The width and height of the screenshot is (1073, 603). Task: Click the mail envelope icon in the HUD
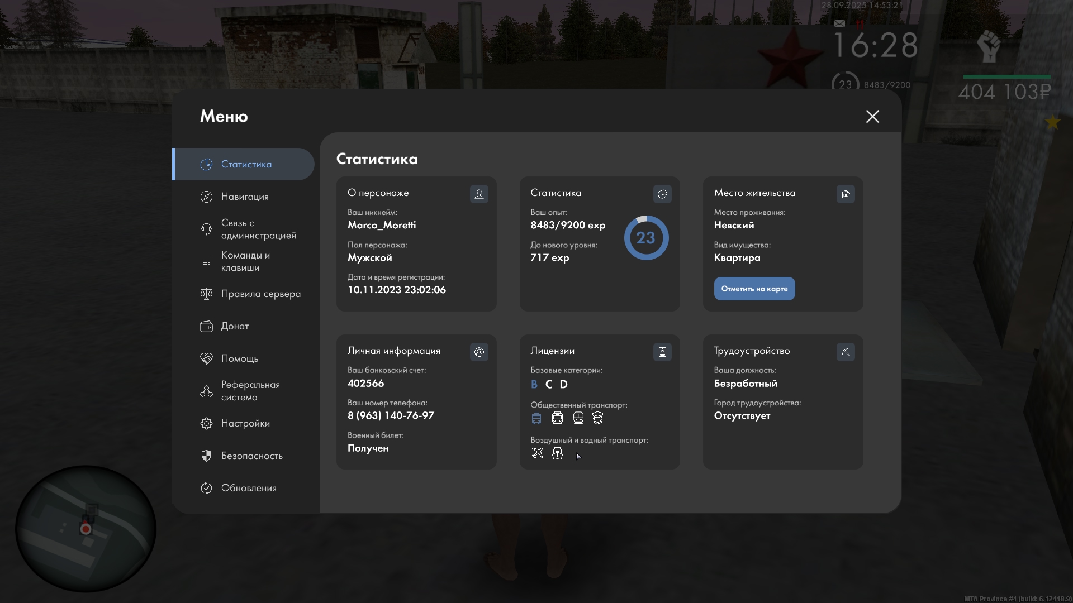point(839,23)
